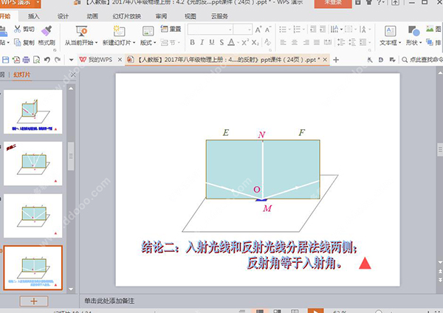Click the Copy (复制) icon
The image size is (443, 313).
click(18, 43)
